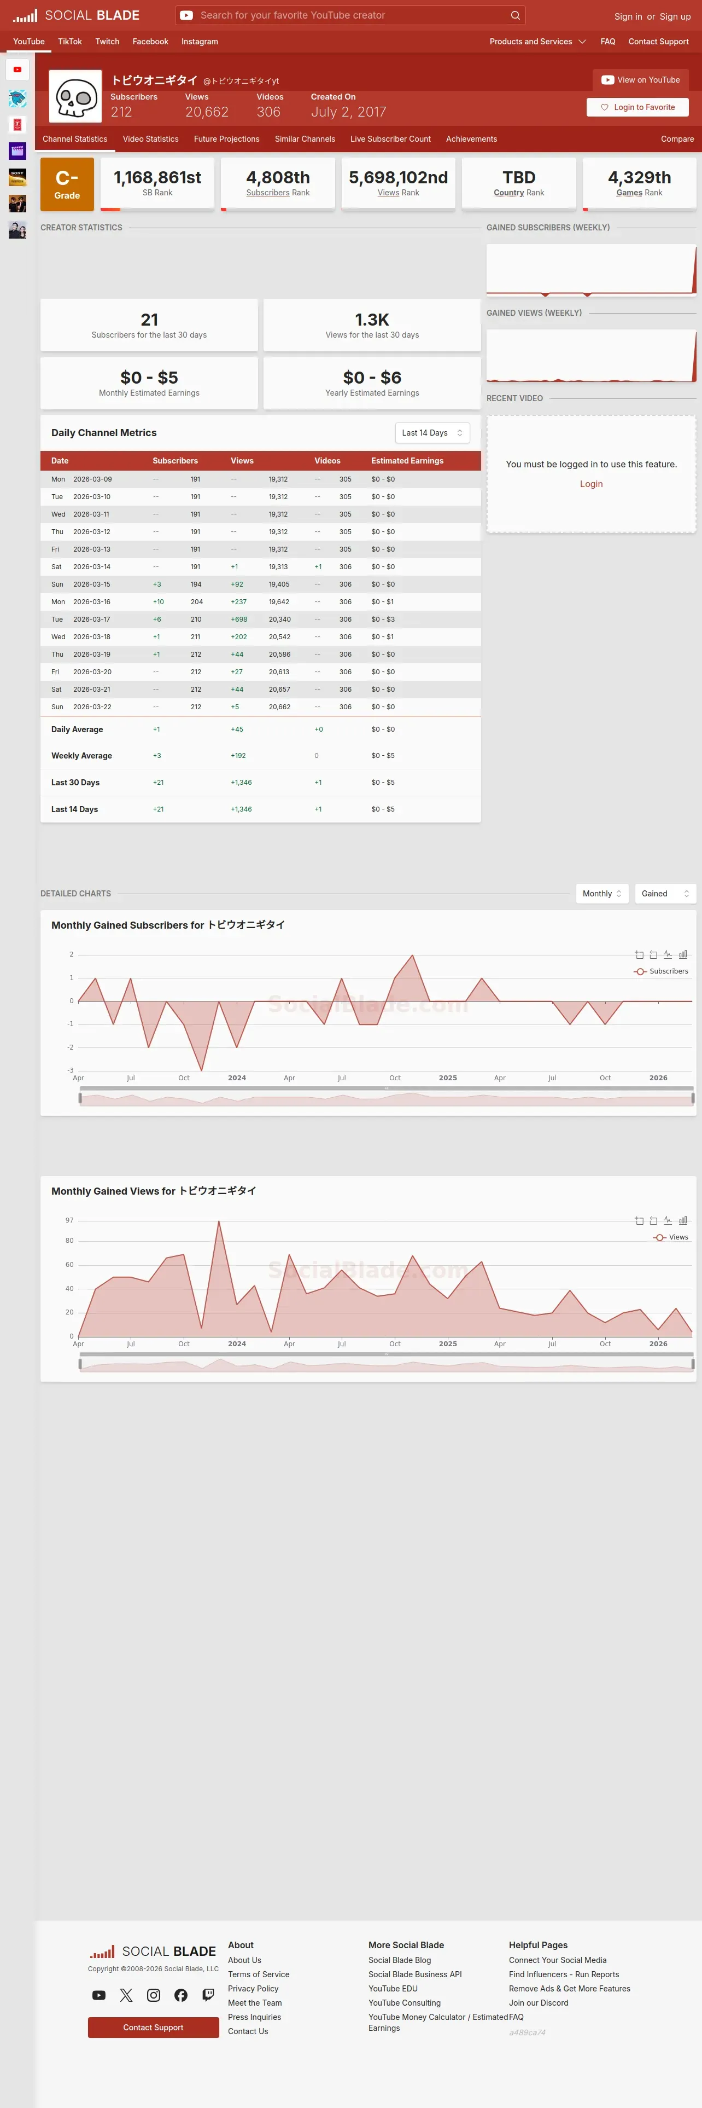The image size is (702, 2108).
Task: Switch subscribers chart to bar view
Action: pyautogui.click(x=683, y=954)
